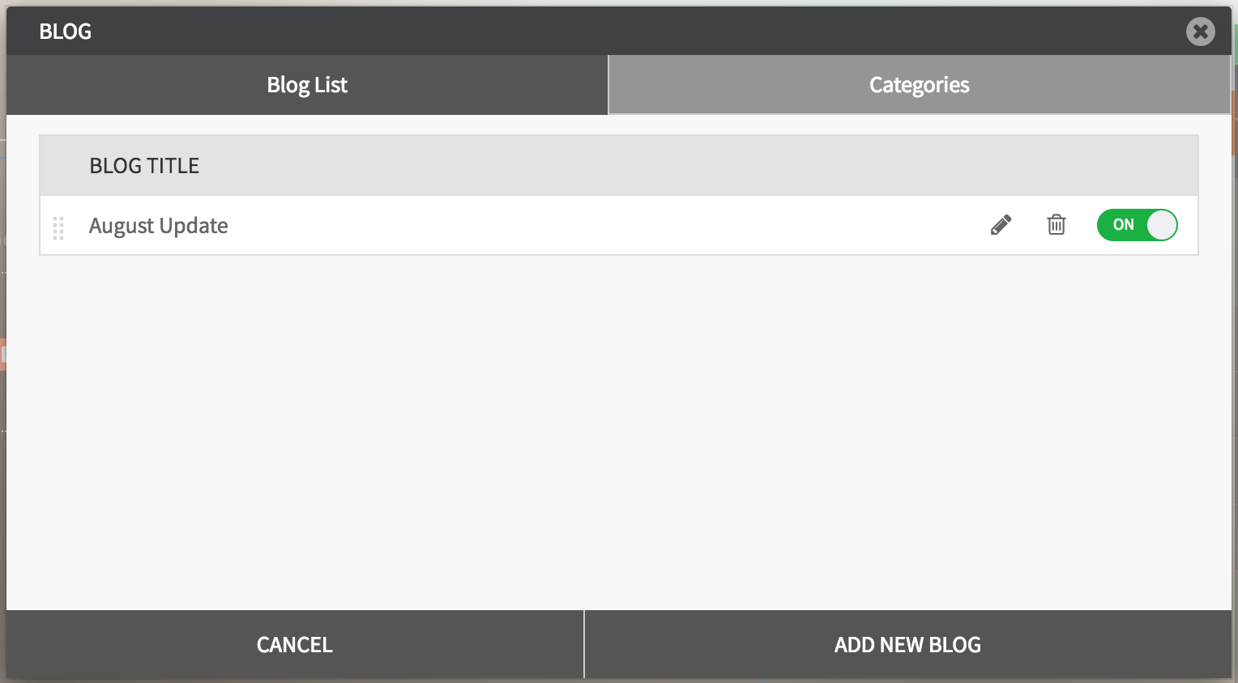Viewport: 1238px width, 683px height.
Task: Click the empty area below the blog list
Action: tap(619, 433)
